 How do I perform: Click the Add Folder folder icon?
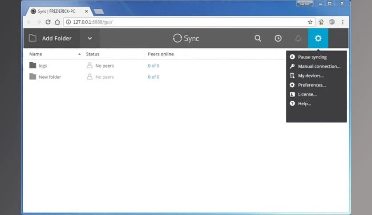32,38
